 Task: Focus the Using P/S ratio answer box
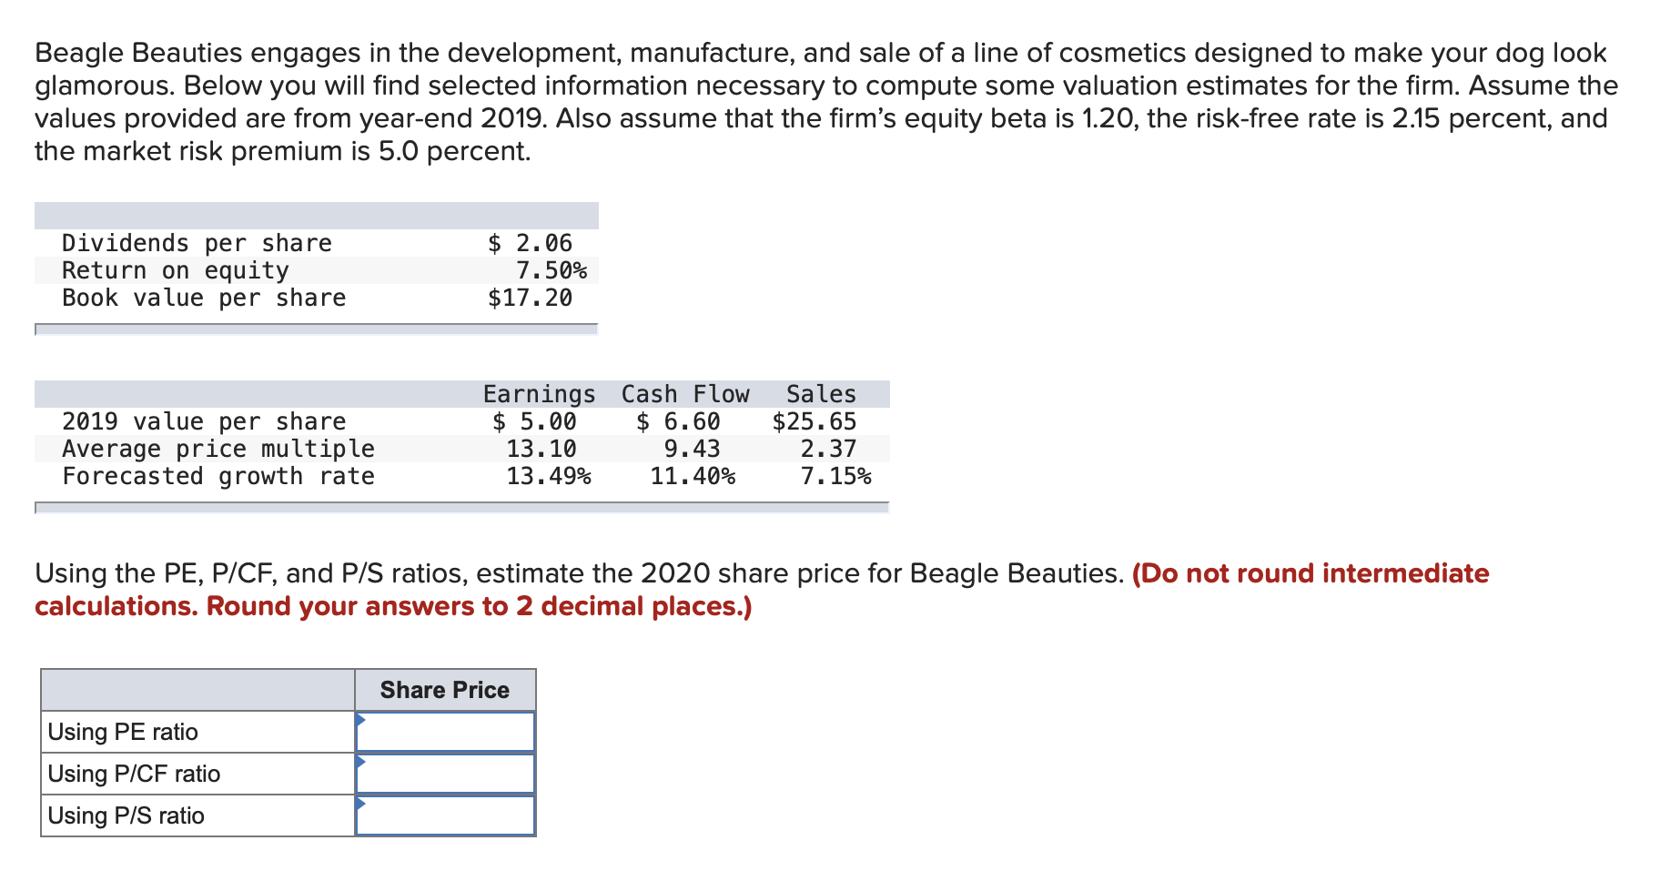click(445, 815)
